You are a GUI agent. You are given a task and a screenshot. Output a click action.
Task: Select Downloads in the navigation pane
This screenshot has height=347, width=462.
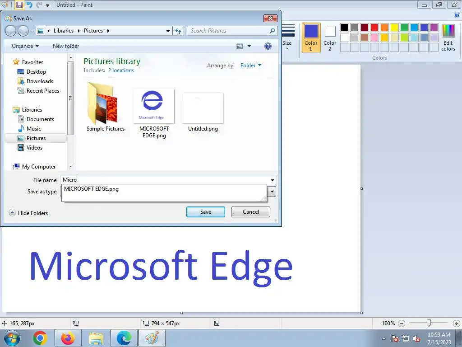[x=35, y=81]
